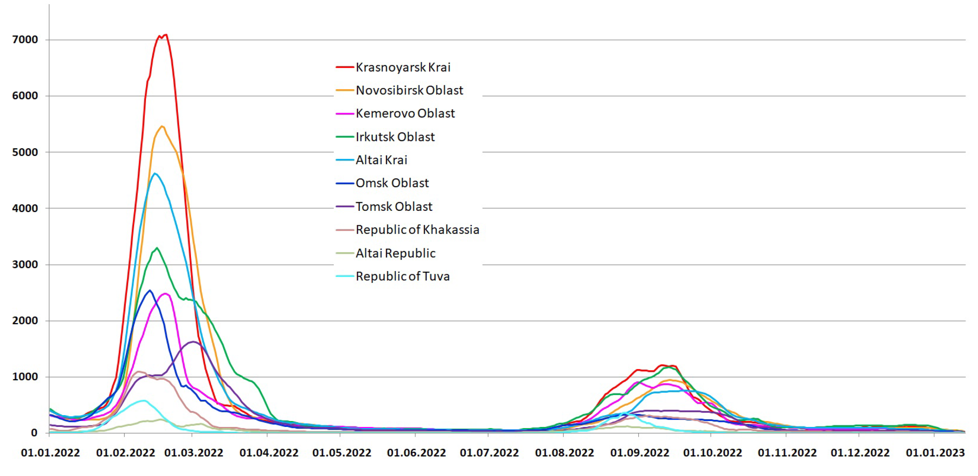
Task: Click the peak of the red Krasnoyarsk curve
Action: tap(166, 35)
